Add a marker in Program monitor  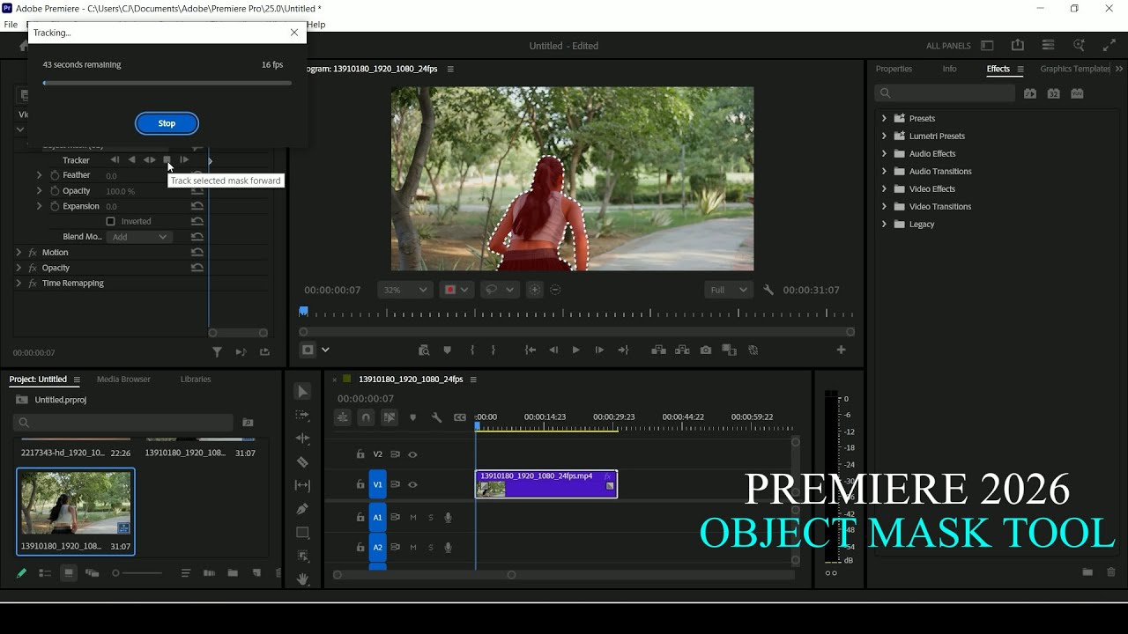pos(447,350)
